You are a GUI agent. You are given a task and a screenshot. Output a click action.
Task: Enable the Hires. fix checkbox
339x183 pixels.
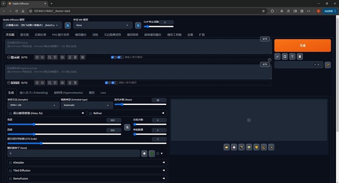tap(10, 113)
